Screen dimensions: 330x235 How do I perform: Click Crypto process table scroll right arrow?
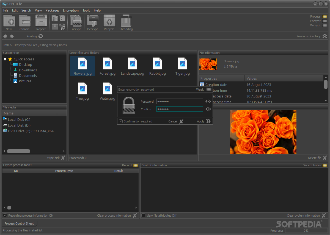(x=136, y=208)
